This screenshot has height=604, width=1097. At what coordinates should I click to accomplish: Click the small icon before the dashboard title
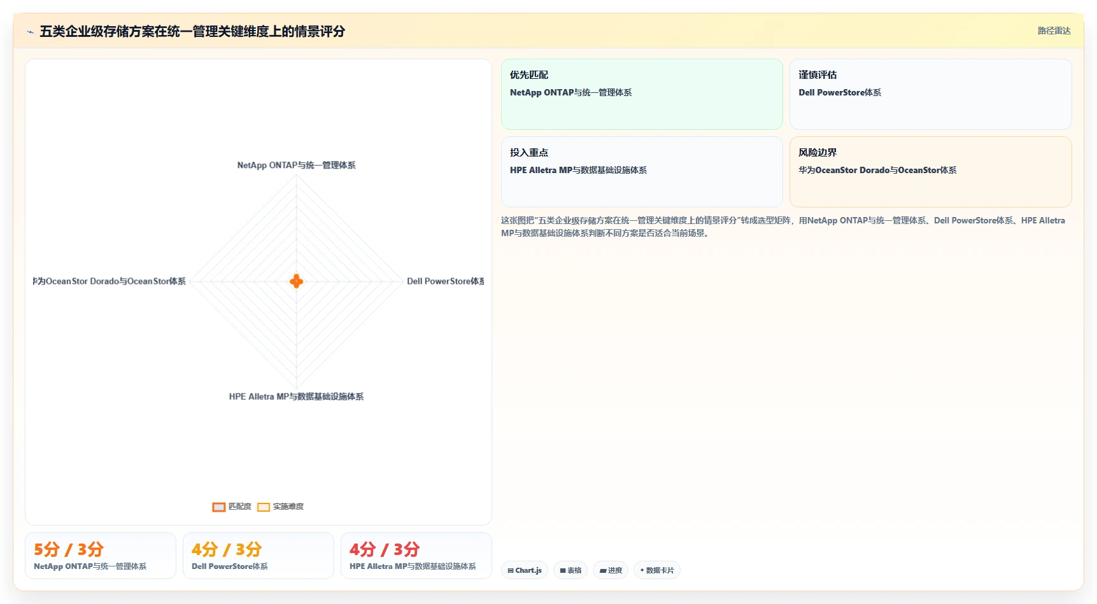pyautogui.click(x=30, y=31)
